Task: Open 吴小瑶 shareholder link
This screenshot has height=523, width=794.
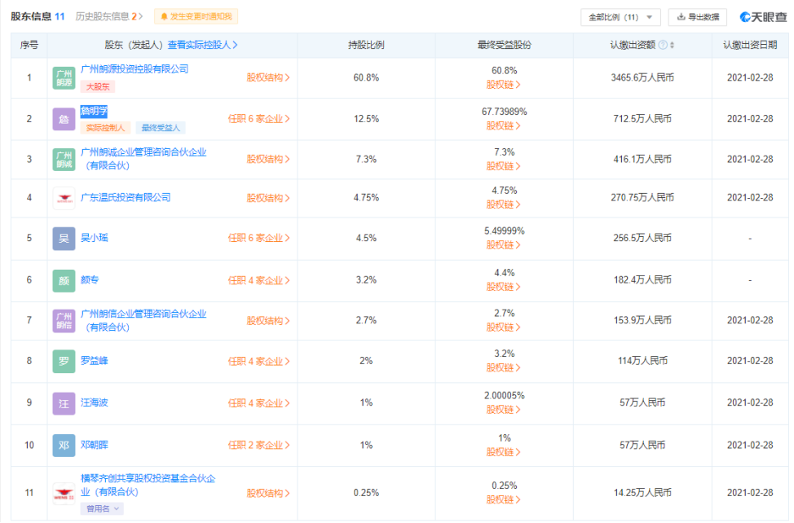Action: [x=95, y=238]
